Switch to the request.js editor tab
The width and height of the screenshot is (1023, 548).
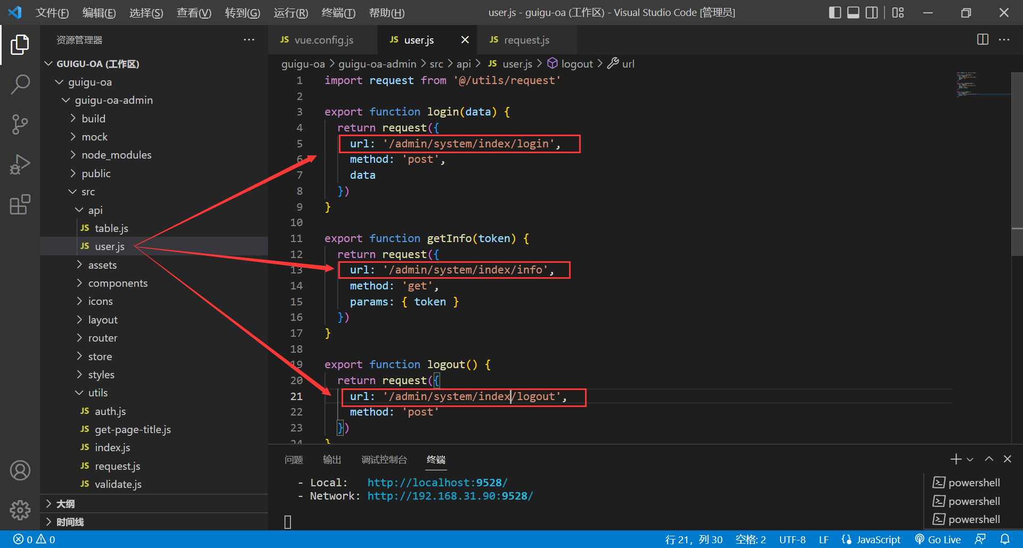coord(526,40)
